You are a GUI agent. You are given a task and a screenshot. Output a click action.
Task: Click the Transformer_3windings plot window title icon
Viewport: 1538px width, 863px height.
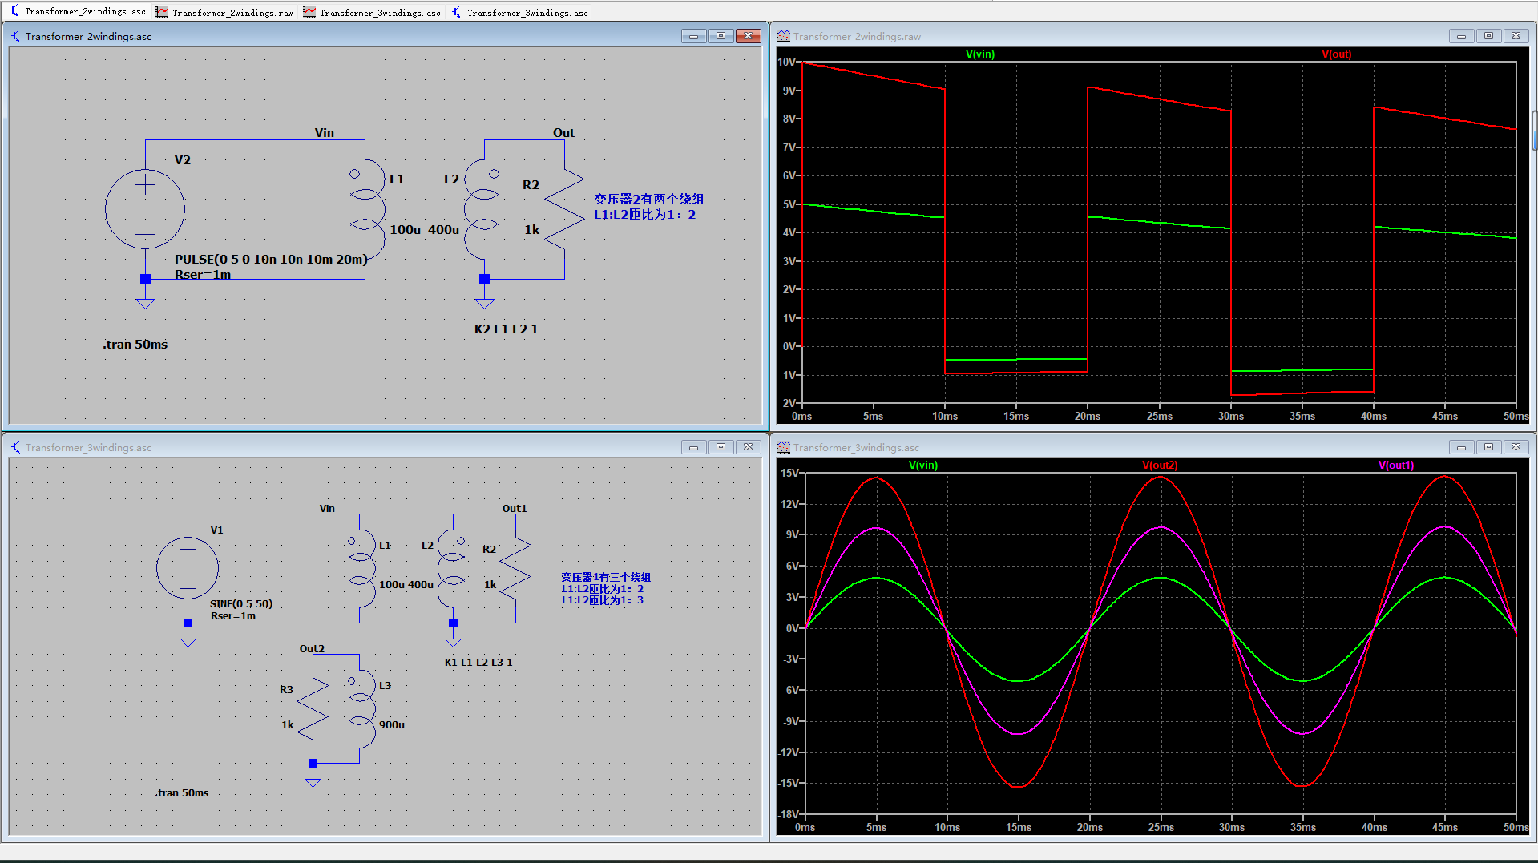click(x=783, y=447)
